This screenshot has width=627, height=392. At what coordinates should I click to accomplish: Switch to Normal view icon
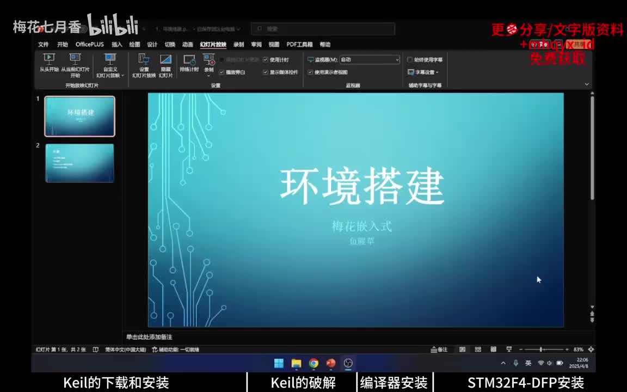(462, 349)
